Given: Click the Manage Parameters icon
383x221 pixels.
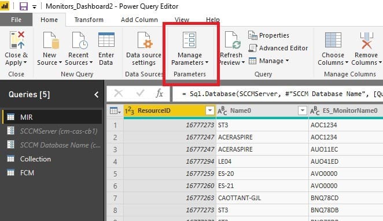Looking at the screenshot, I should click(189, 40).
